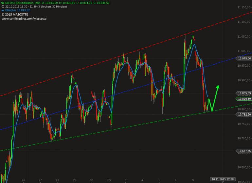Click the 28 date label on the time axis
Screen dimensions: 252x183
[x=58, y=180]
